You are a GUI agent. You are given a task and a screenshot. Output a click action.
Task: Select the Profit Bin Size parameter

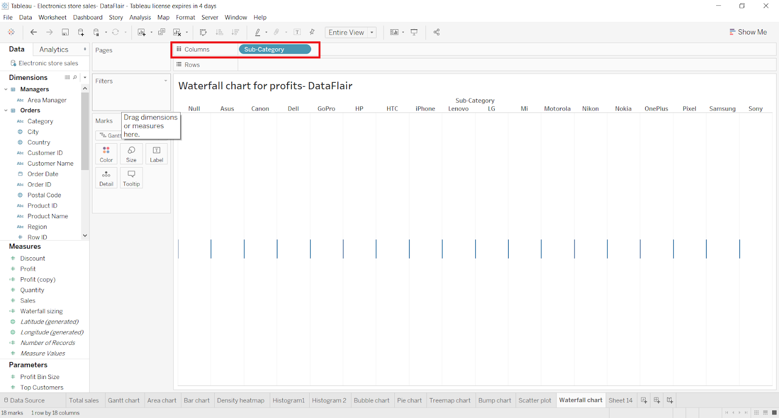click(40, 377)
